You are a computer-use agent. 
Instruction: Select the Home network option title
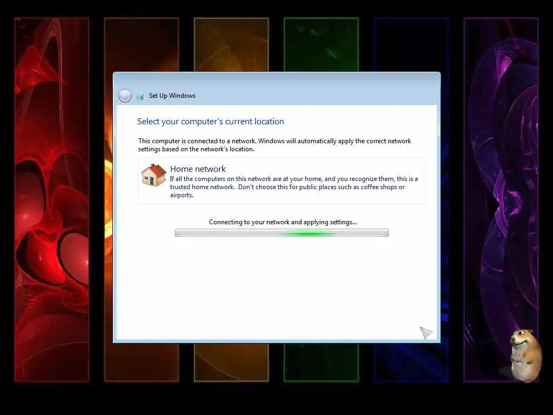click(x=198, y=169)
